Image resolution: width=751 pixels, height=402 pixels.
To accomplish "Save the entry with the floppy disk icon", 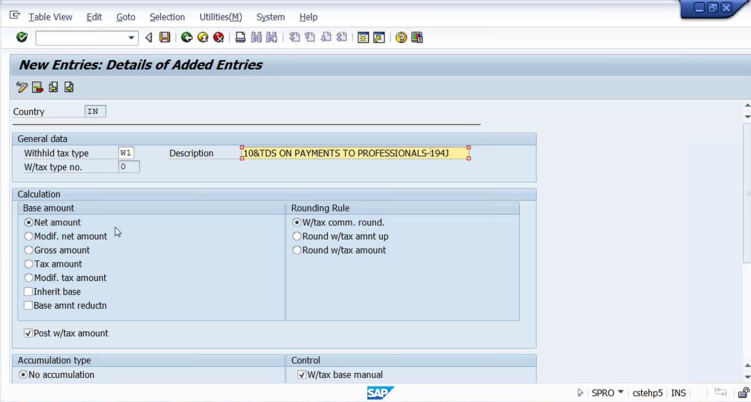I will 165,37.
